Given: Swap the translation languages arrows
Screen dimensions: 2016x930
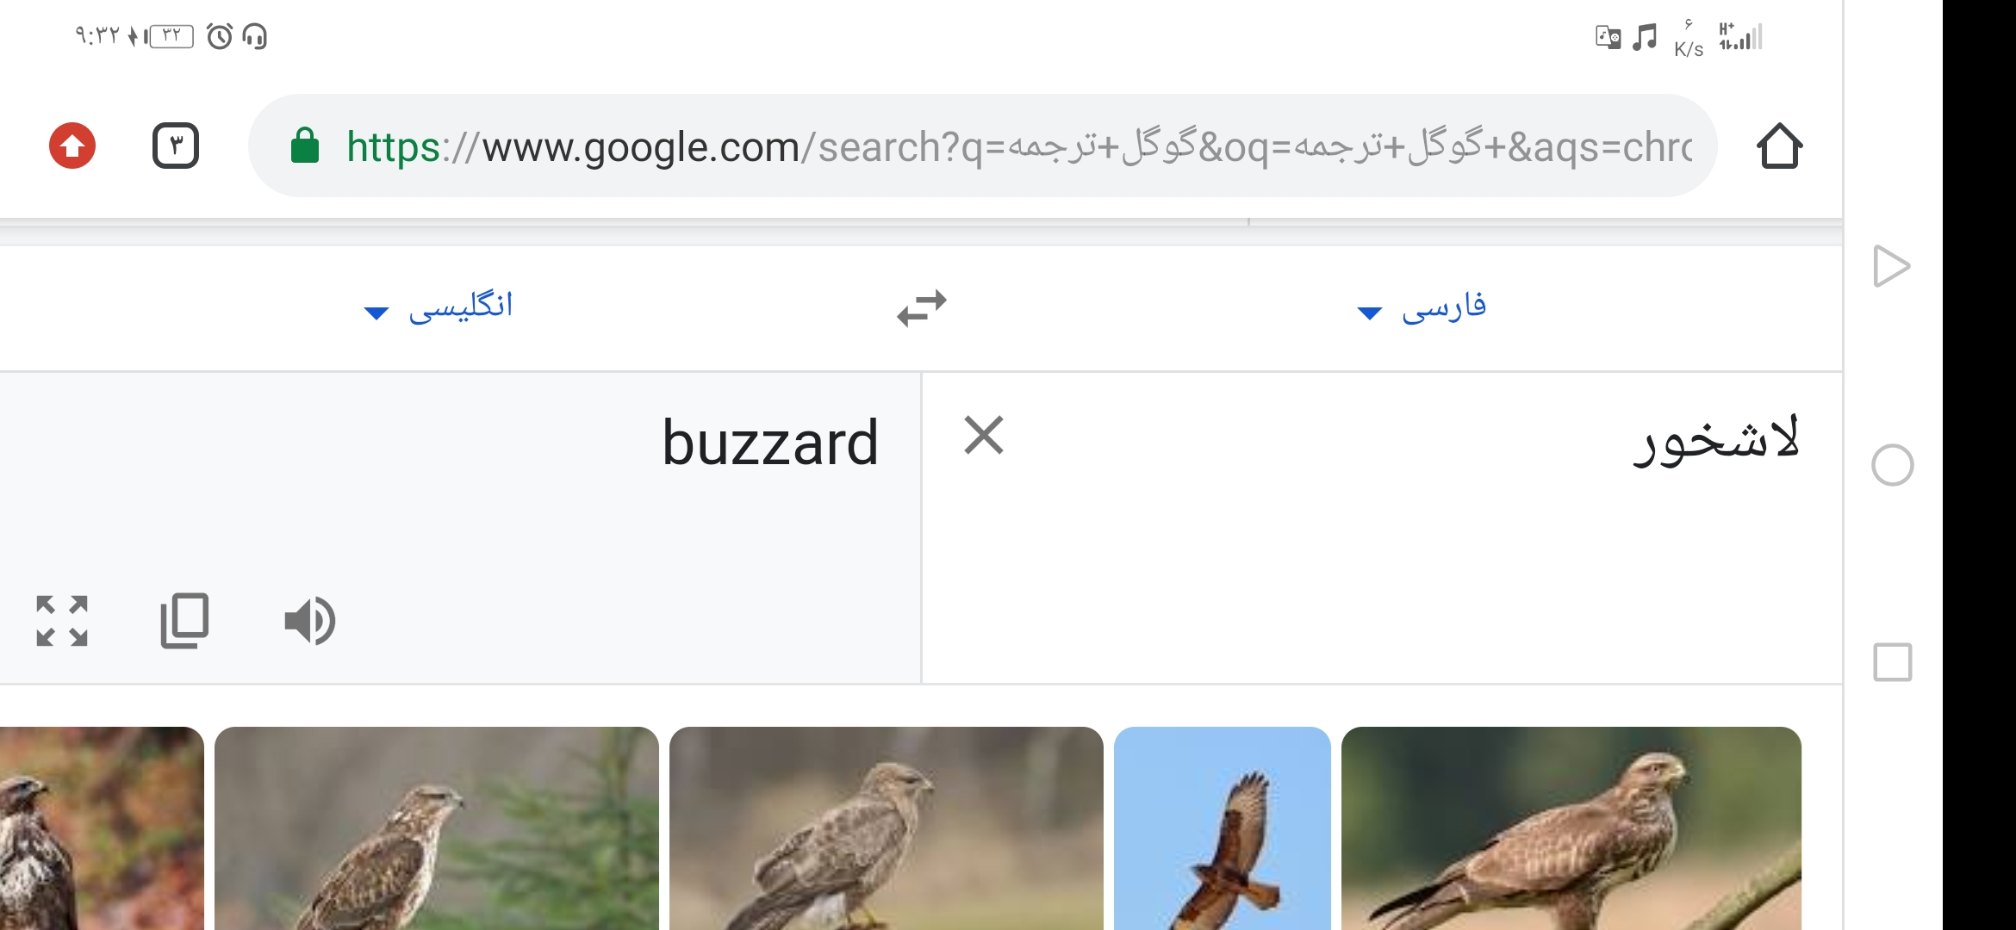Looking at the screenshot, I should point(921,307).
